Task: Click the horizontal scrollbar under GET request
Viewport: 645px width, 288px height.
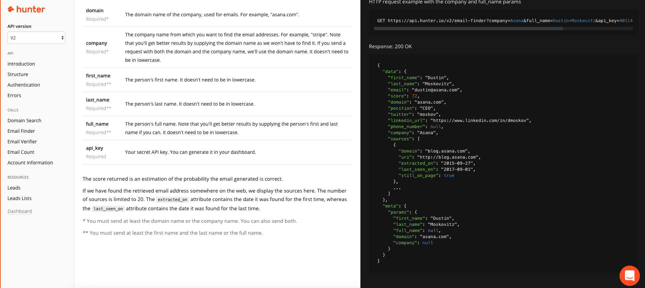Action: [469, 29]
